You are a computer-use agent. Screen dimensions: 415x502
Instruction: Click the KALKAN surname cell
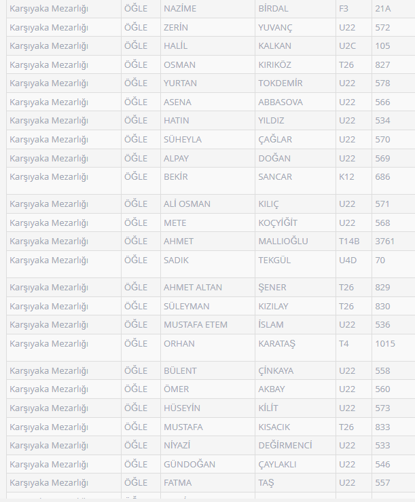[x=274, y=46]
